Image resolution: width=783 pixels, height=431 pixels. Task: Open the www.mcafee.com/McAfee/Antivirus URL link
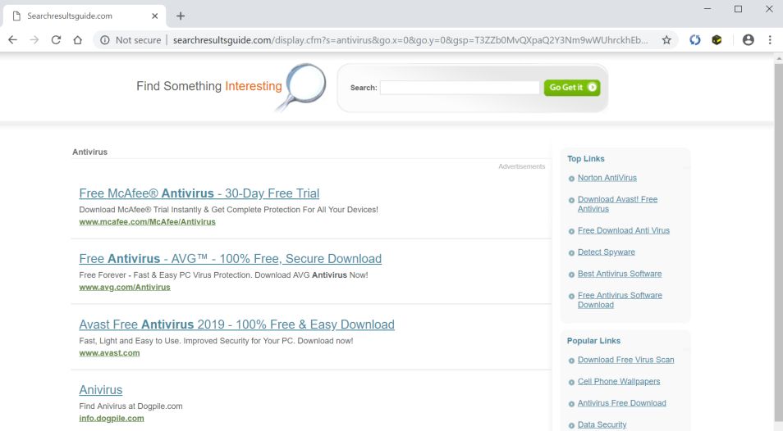147,222
